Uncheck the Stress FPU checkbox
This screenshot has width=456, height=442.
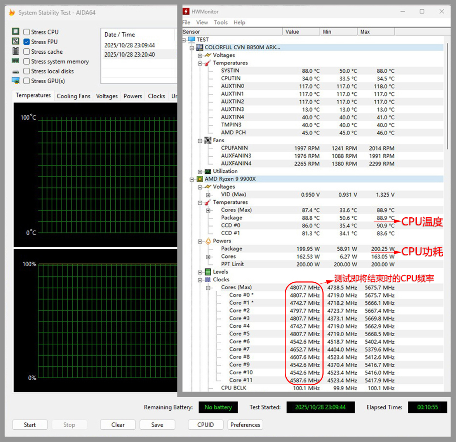(27, 42)
